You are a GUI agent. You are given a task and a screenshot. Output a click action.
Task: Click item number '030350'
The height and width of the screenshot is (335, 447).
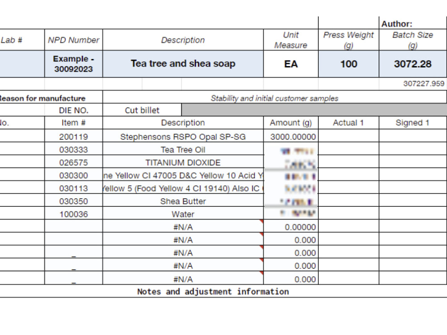pos(74,201)
